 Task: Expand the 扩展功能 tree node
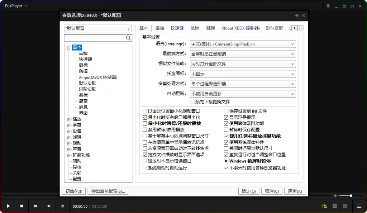point(69,155)
